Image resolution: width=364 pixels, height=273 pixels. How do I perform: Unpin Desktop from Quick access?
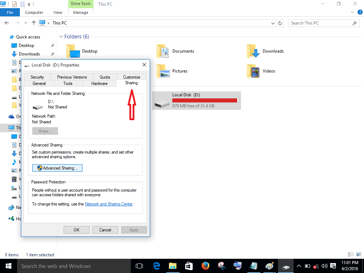coord(52,45)
